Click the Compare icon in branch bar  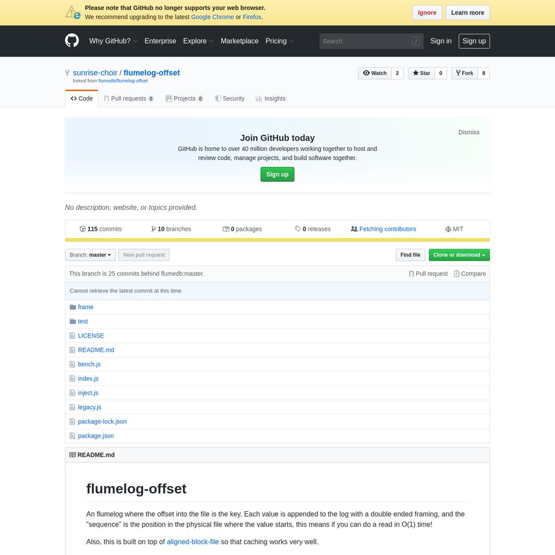457,274
